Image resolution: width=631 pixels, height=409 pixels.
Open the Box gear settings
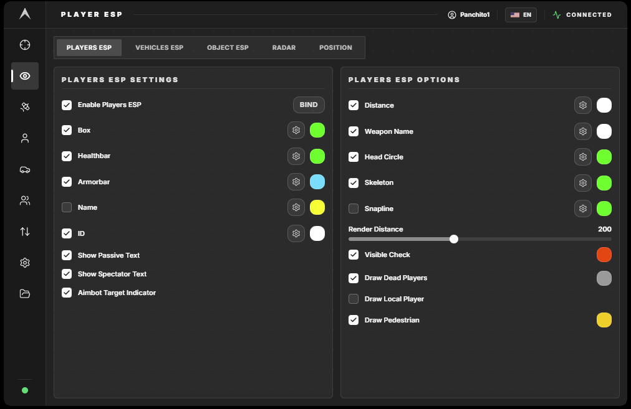[296, 130]
